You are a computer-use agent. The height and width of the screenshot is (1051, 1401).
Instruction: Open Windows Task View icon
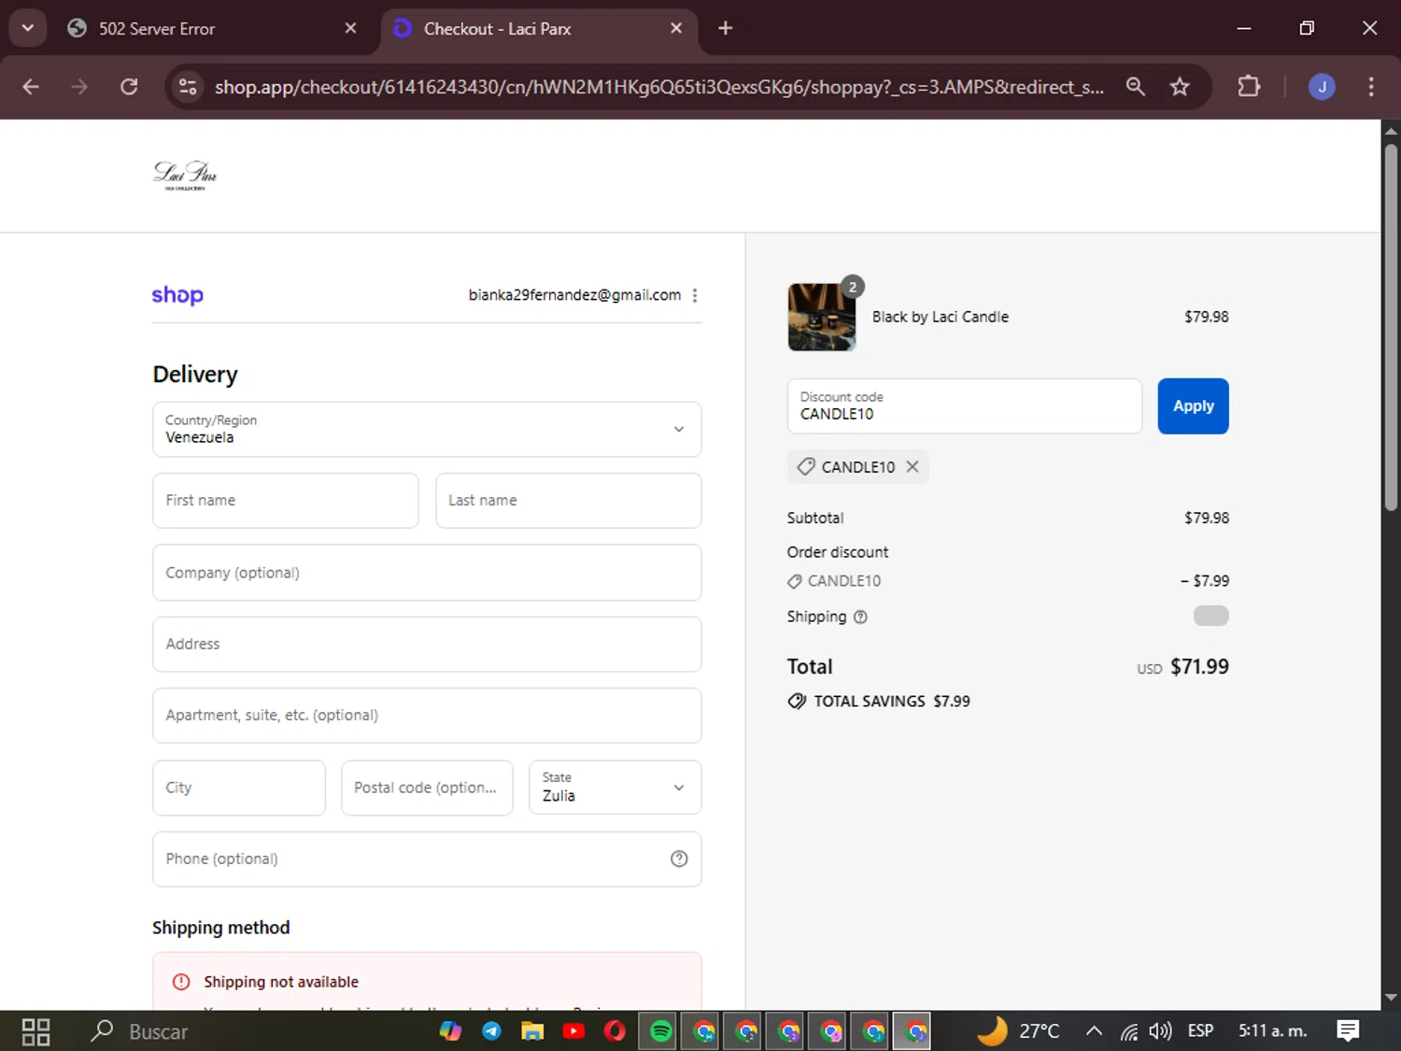click(35, 1031)
